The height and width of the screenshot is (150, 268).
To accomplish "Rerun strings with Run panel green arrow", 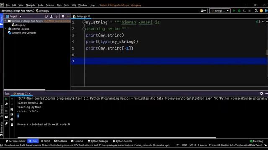I will pos(6,99).
